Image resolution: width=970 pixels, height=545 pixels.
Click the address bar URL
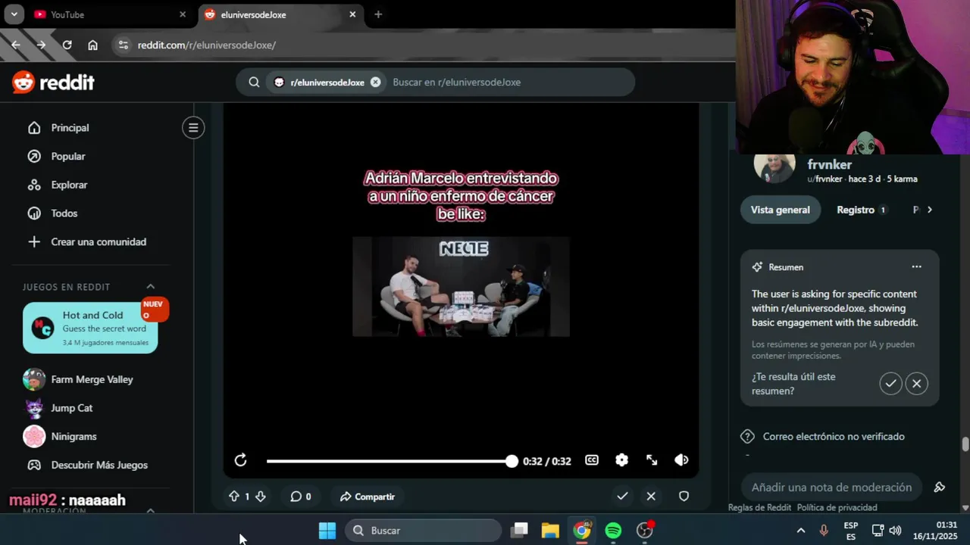[x=206, y=45]
